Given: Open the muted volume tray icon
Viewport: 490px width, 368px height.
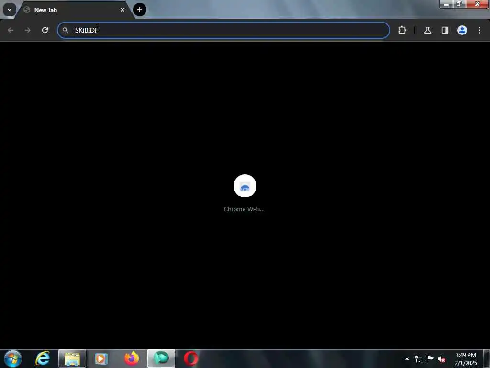Looking at the screenshot, I should pos(442,359).
